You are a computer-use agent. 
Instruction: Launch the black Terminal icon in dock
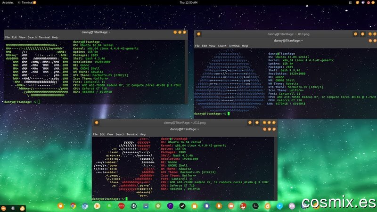tap(255, 206)
